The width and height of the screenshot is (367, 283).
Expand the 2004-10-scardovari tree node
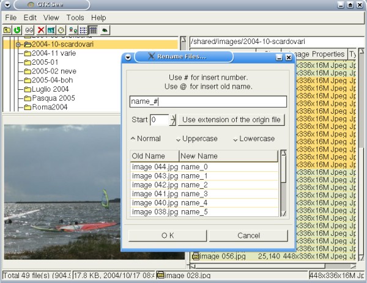coord(18,45)
